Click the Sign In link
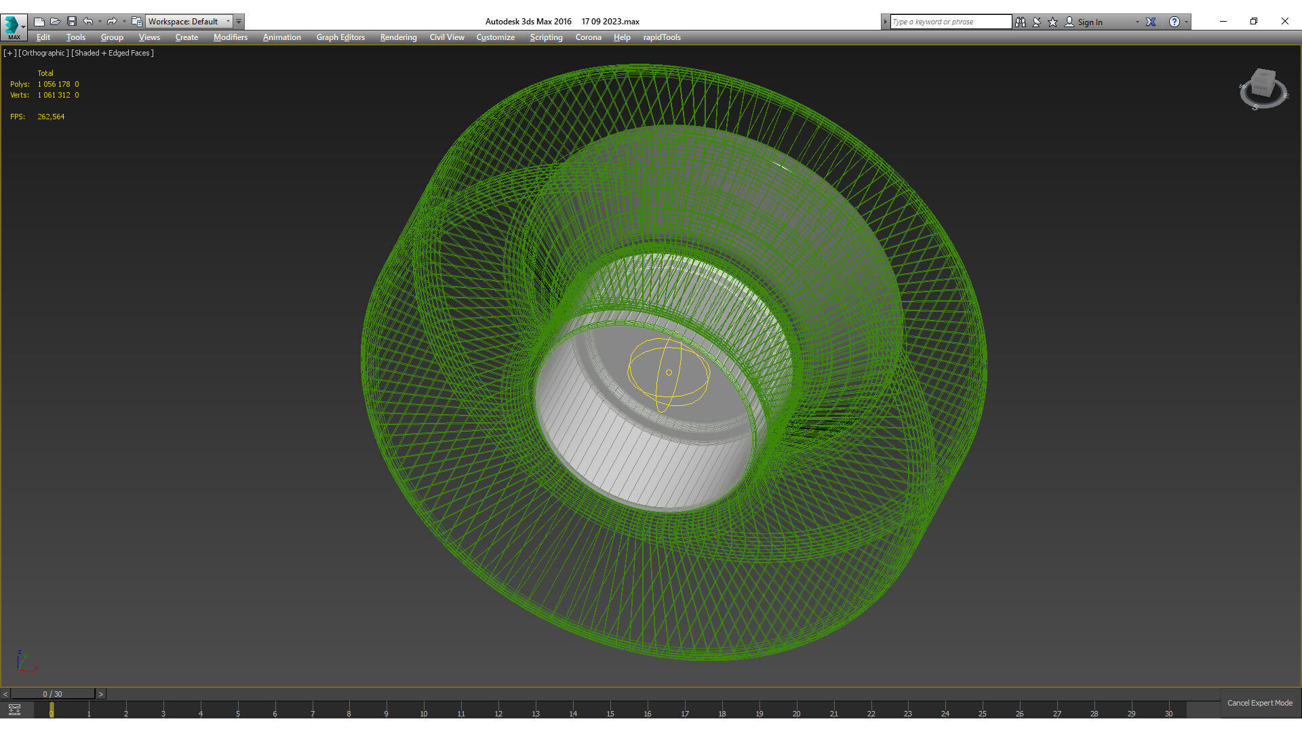The image size is (1302, 732). coord(1090,22)
